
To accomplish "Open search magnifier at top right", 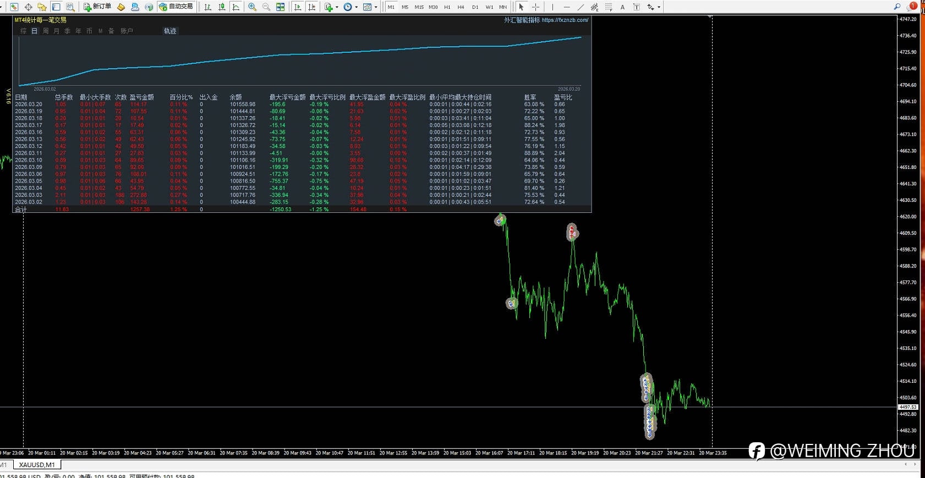I will [897, 7].
